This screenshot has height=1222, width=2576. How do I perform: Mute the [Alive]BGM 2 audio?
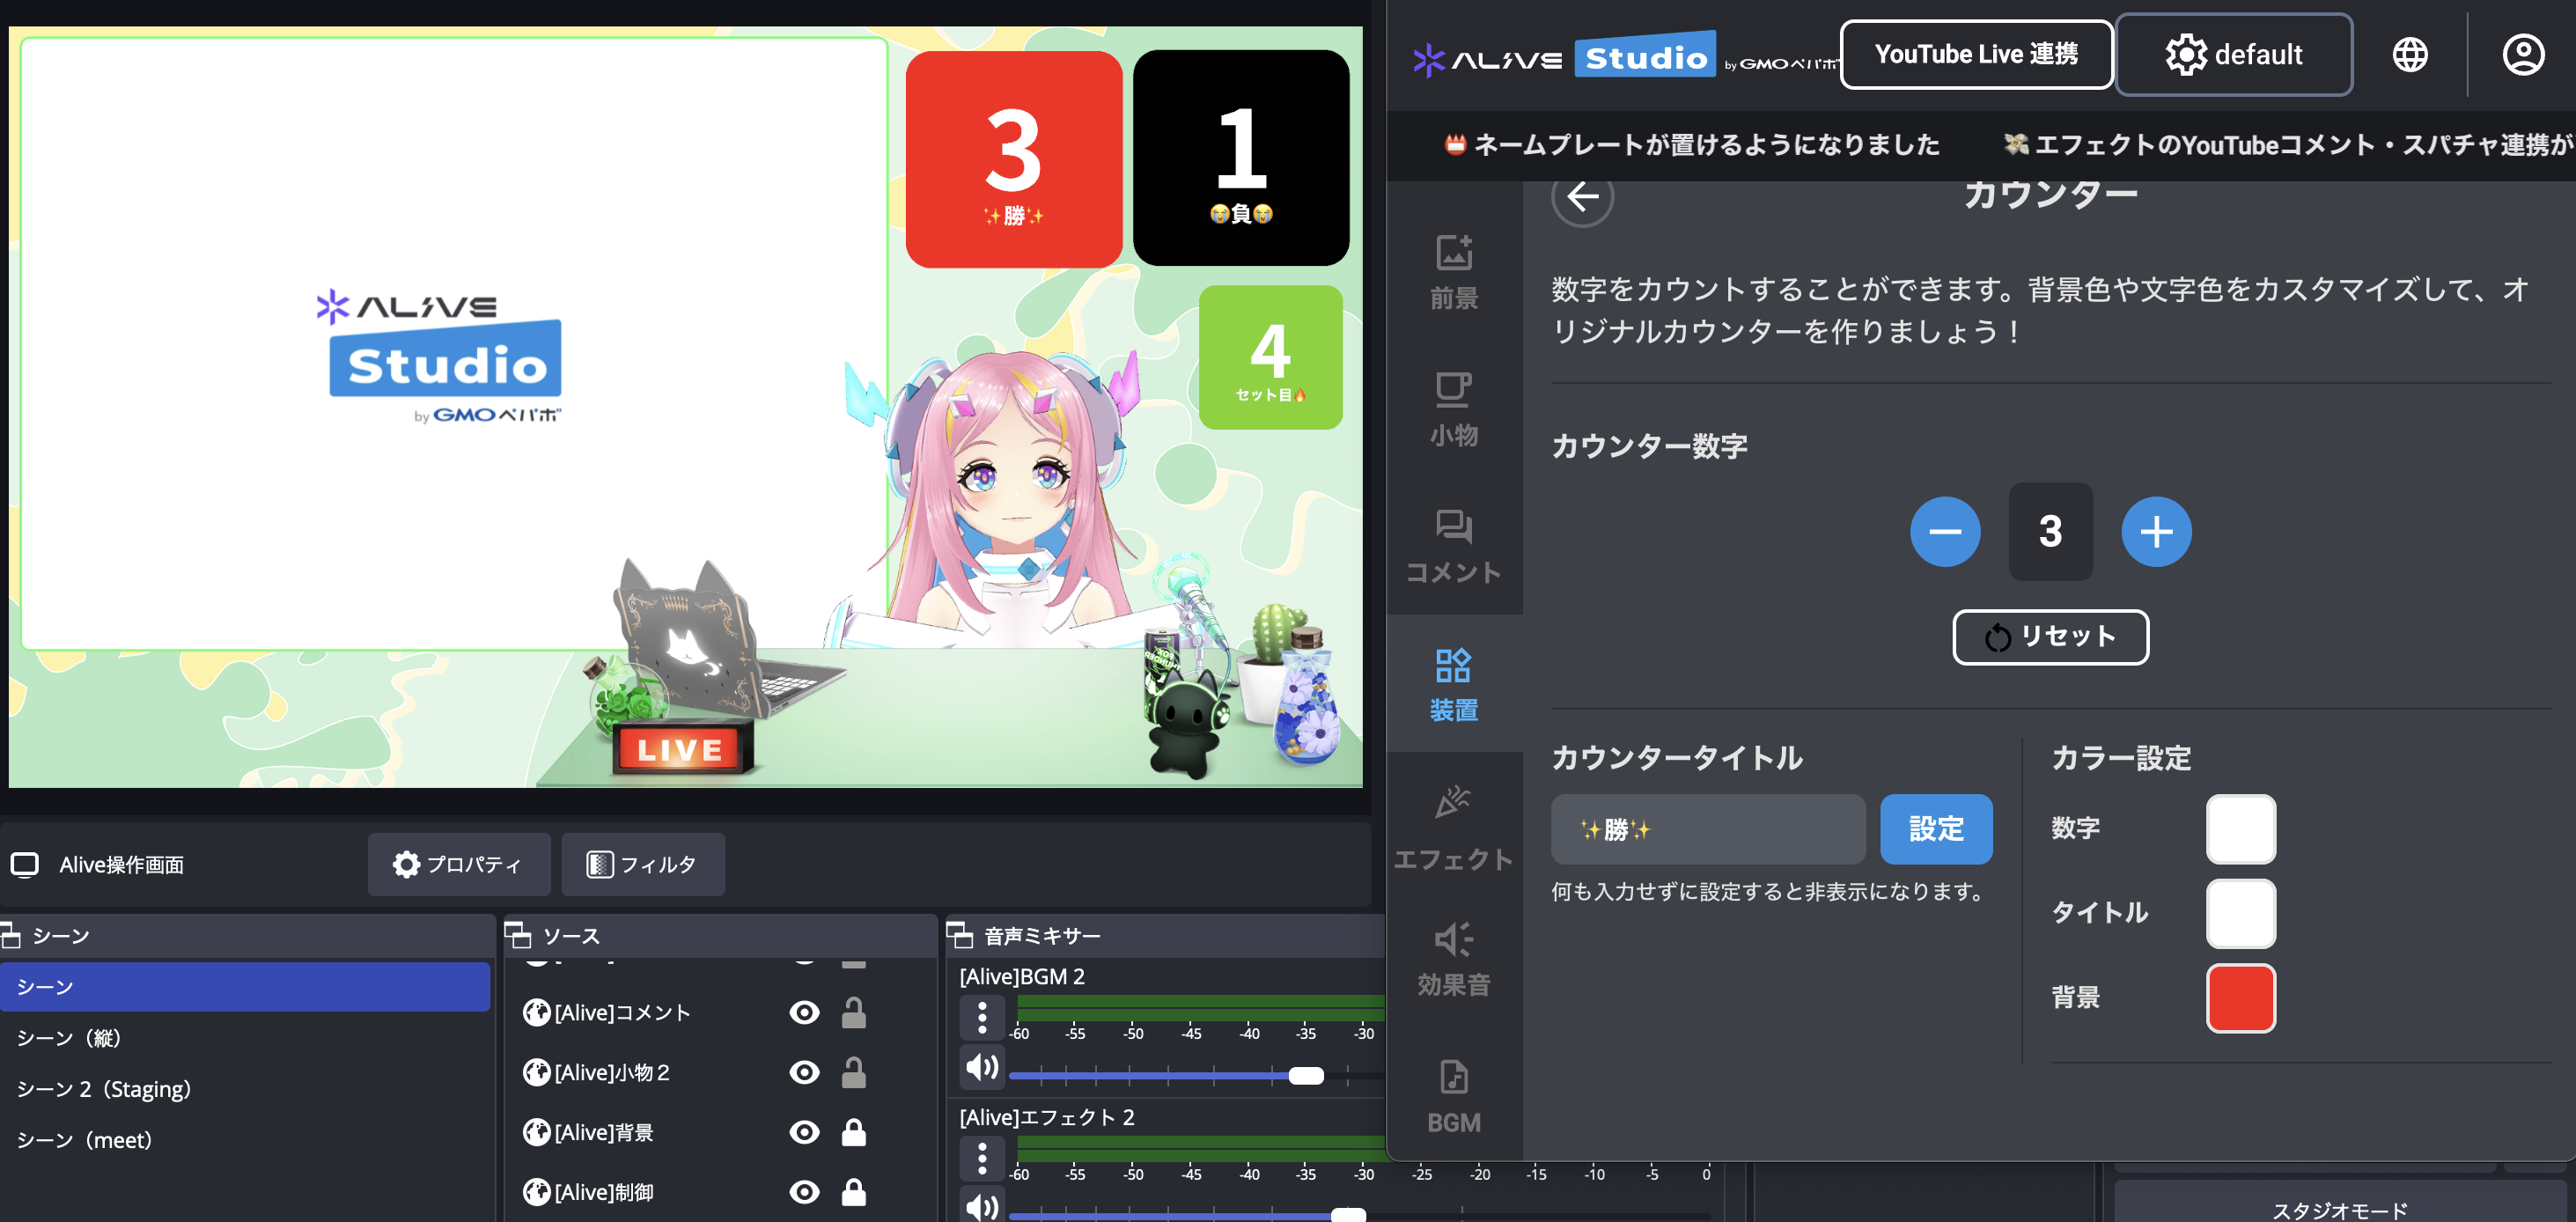[982, 1067]
